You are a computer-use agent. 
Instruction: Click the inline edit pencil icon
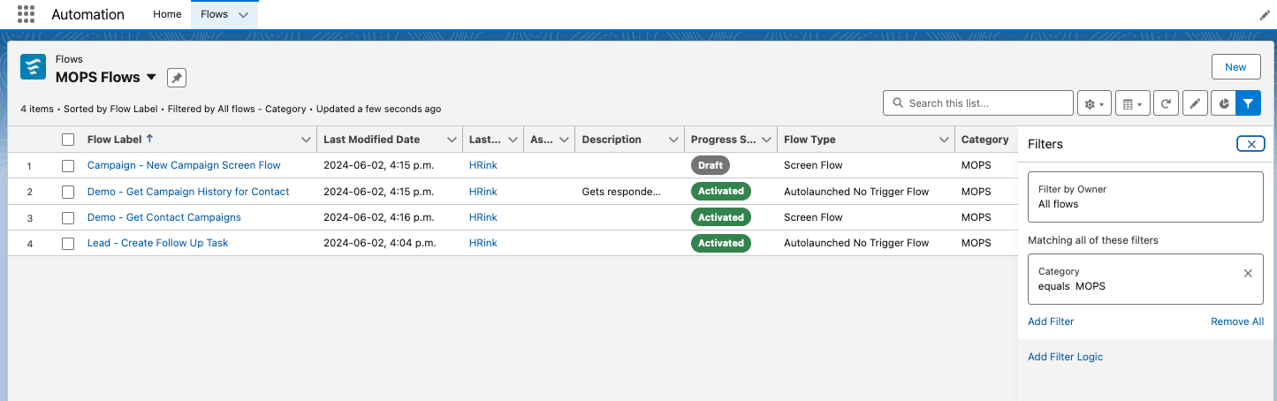pos(1195,103)
